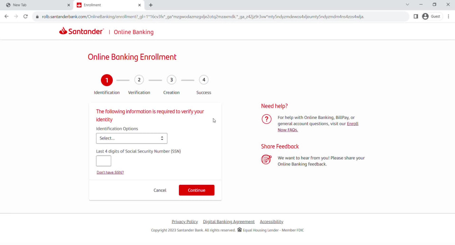Screen dimensions: 455x245
Task: Open the Enroll Now FAQs link
Action: pyautogui.click(x=318, y=127)
